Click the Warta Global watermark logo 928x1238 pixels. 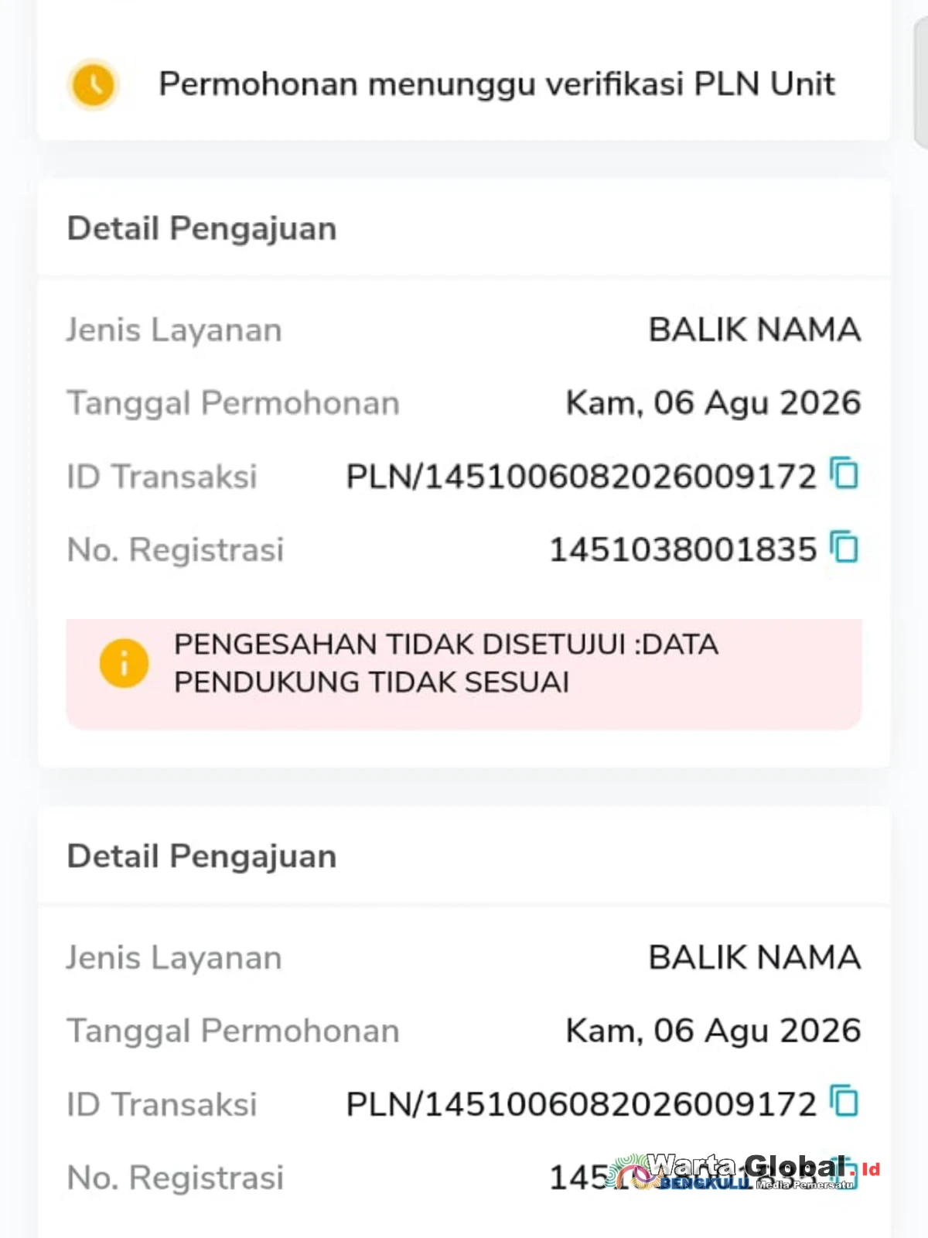click(x=742, y=1171)
